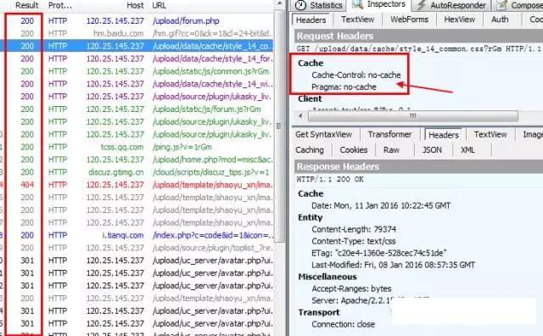The width and height of the screenshot is (543, 336).
Task: Sort sessions by Prot... column header
Action: pos(60,6)
